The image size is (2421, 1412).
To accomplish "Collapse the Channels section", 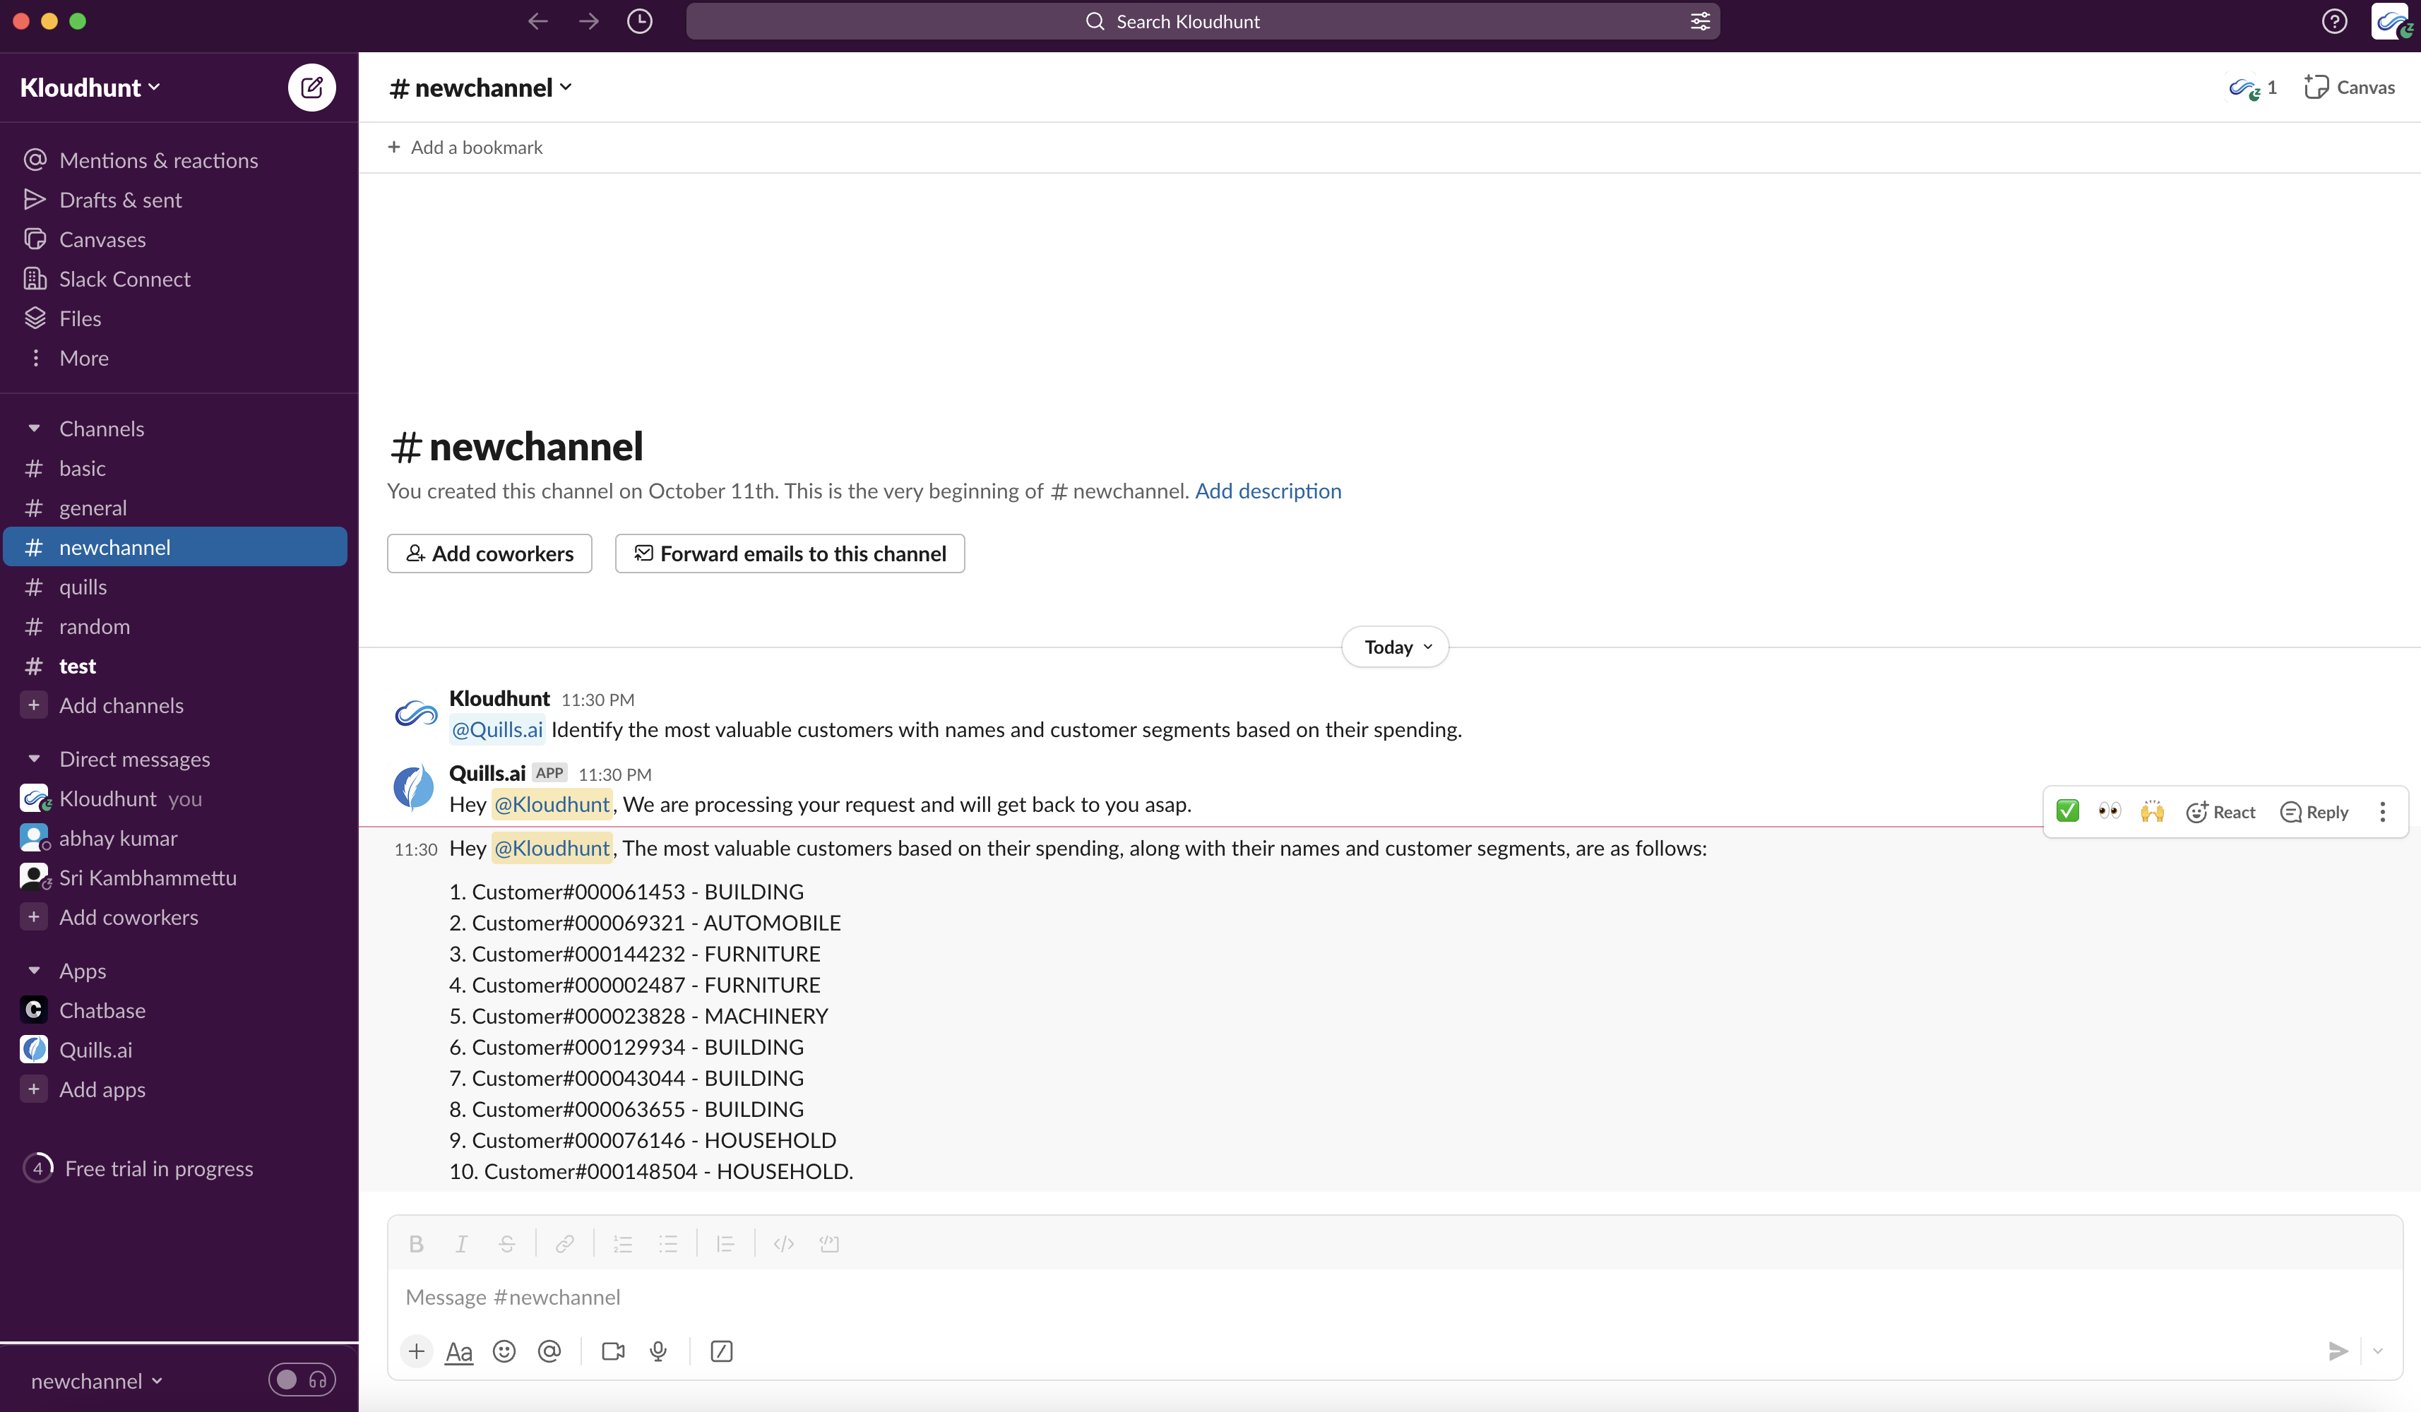I will point(35,429).
